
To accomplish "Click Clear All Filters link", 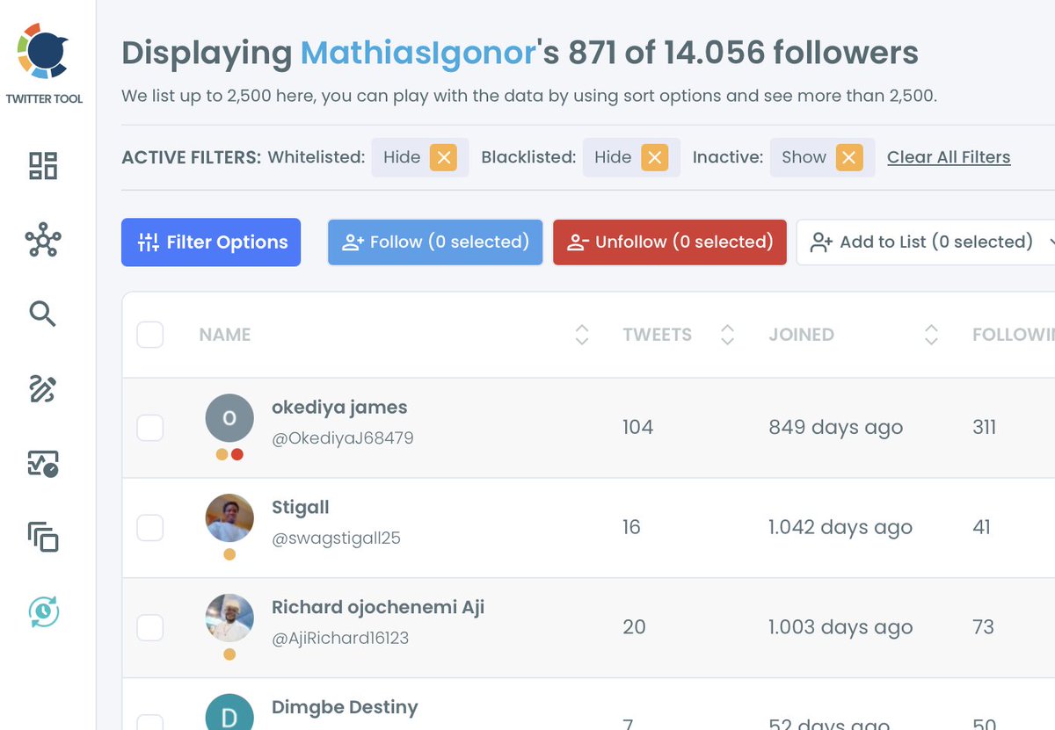I will click(x=949, y=157).
